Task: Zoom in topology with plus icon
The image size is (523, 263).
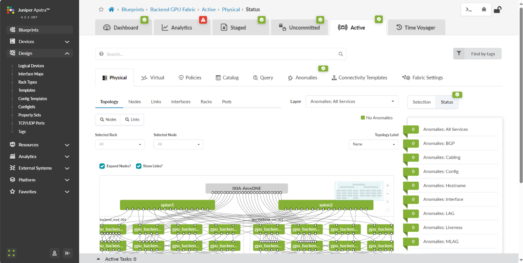Action: (x=387, y=186)
